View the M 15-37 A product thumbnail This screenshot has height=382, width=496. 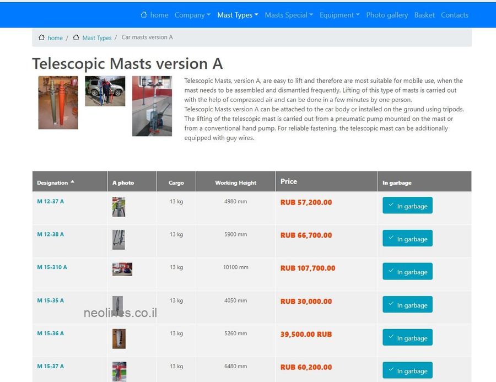(x=119, y=372)
